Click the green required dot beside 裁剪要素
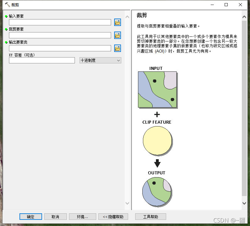The width and height of the screenshot is (250, 226). 6,29
